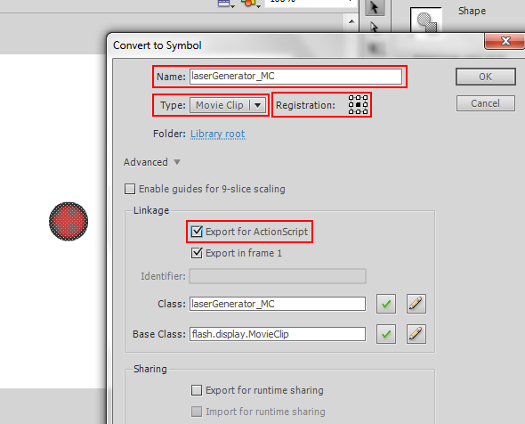
Task: Open the Type Movie Clip dropdown
Action: [229, 105]
